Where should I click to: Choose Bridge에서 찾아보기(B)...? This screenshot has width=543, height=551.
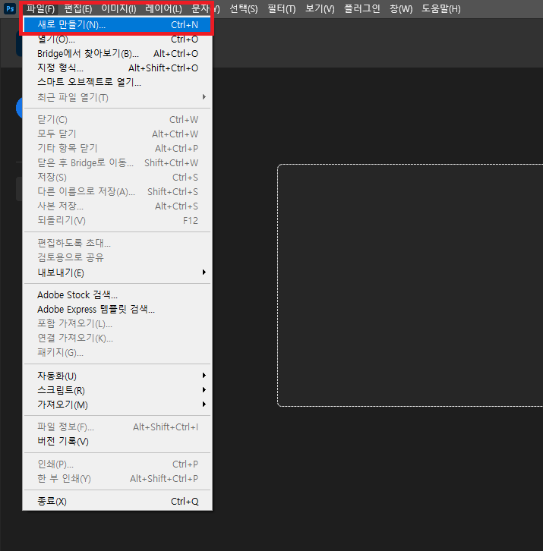click(117, 54)
